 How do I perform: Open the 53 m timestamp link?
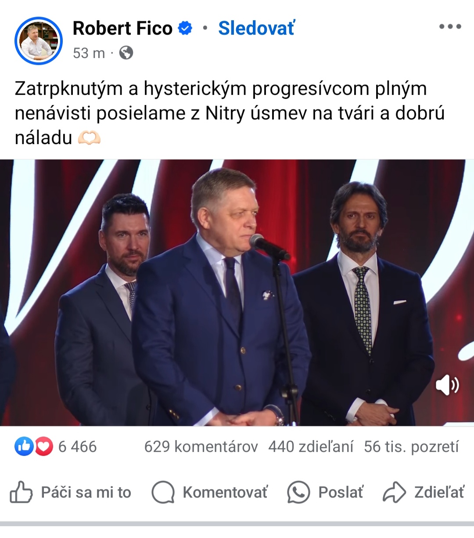point(89,53)
